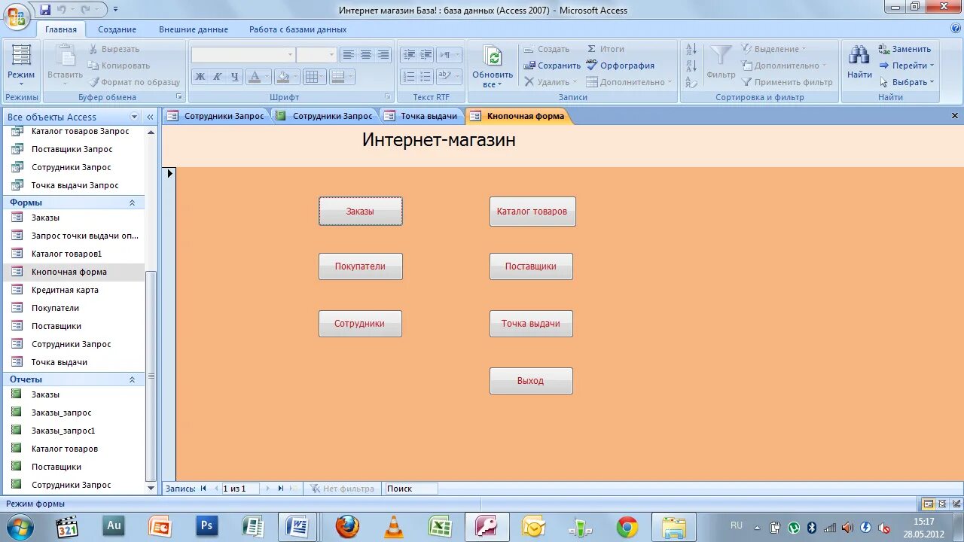Switch to the Создание ribbon tab
The image size is (964, 542).
tap(117, 29)
